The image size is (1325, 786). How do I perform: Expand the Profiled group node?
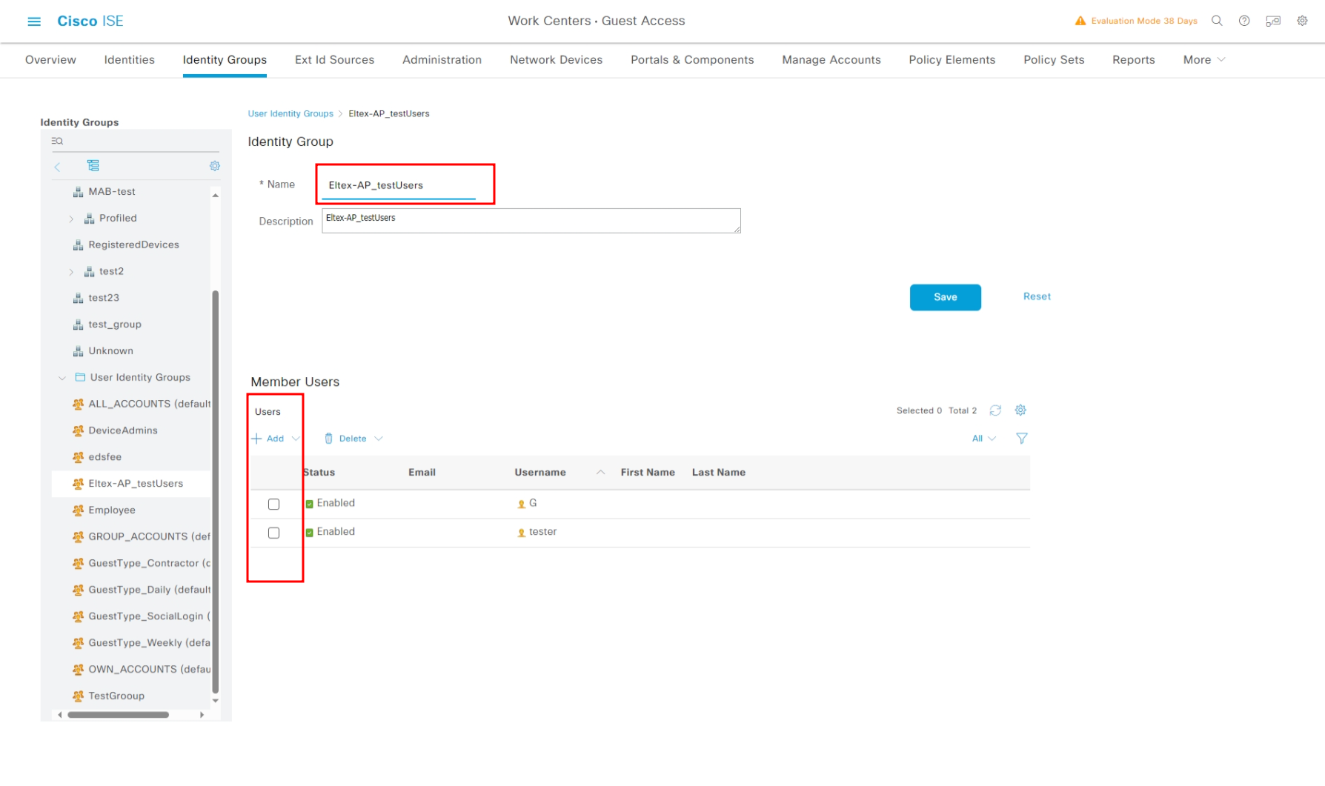(71, 219)
